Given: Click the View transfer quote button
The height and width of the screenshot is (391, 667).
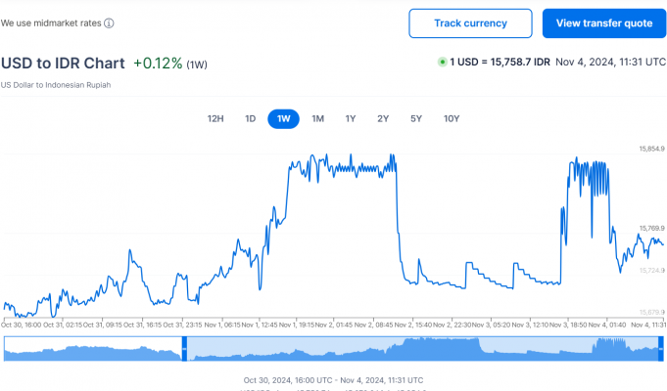Looking at the screenshot, I should coord(603,23).
